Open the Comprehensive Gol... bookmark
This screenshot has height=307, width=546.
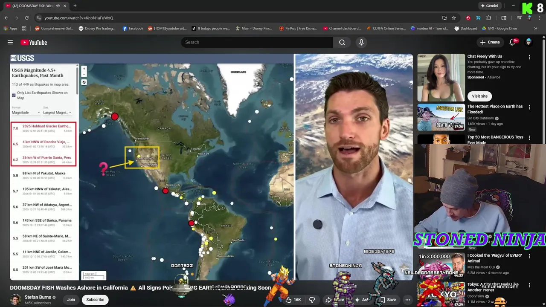point(54,29)
